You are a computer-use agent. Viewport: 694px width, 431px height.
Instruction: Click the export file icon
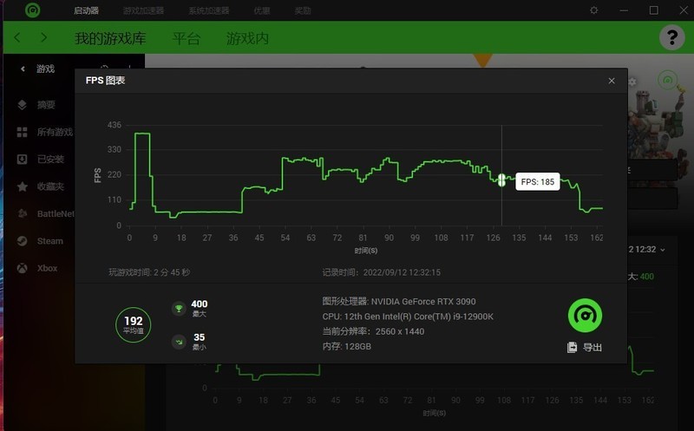tap(572, 348)
